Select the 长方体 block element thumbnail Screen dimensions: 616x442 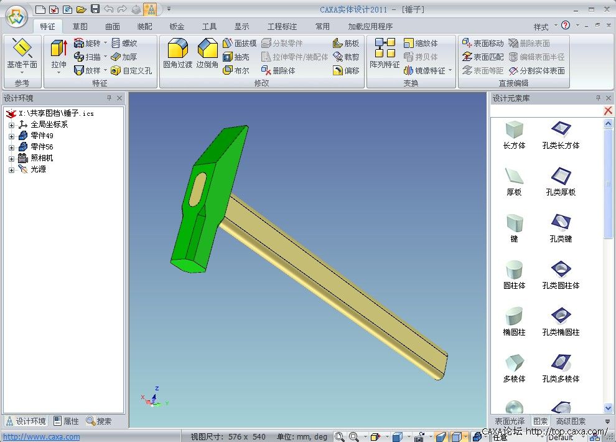pos(514,130)
